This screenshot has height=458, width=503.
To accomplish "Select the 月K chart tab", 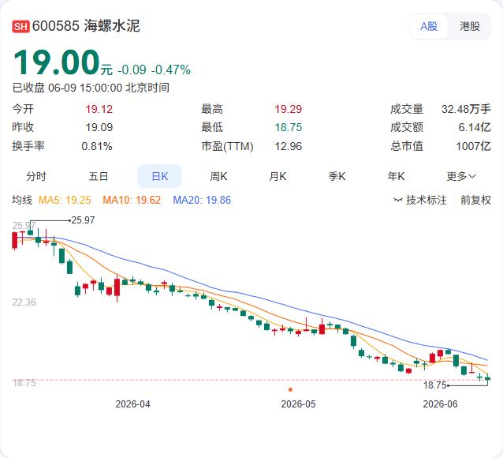I will coord(278,176).
